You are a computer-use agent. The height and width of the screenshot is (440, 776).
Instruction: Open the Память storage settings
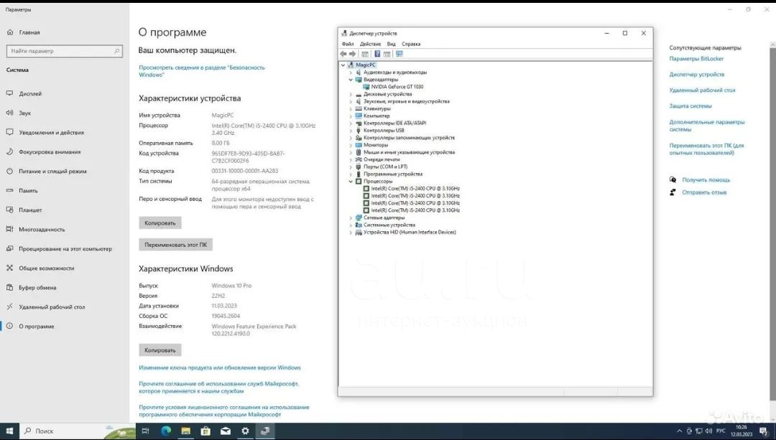point(28,190)
